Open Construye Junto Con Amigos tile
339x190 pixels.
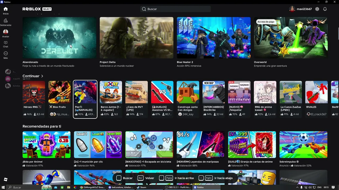(x=188, y=99)
